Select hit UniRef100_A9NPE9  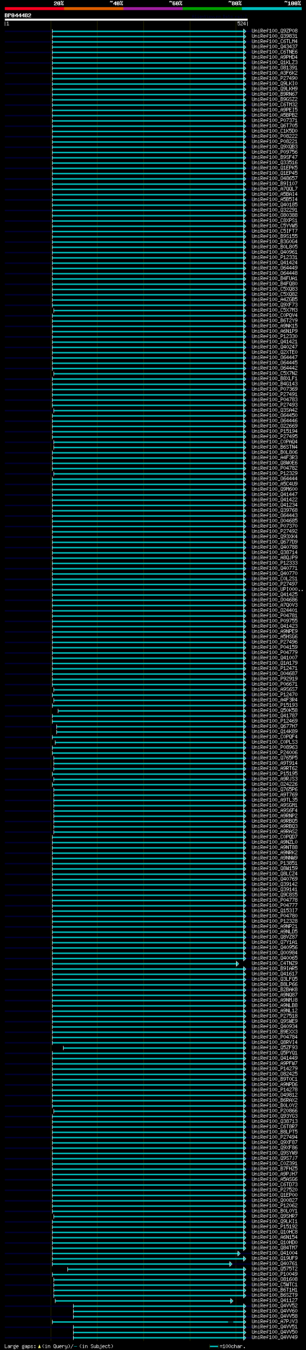[274, 632]
